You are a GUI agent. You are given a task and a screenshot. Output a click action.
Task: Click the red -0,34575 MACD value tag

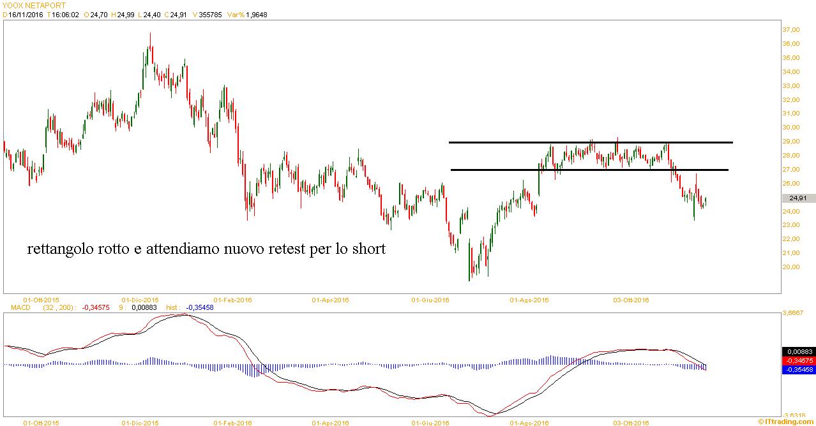(x=798, y=360)
